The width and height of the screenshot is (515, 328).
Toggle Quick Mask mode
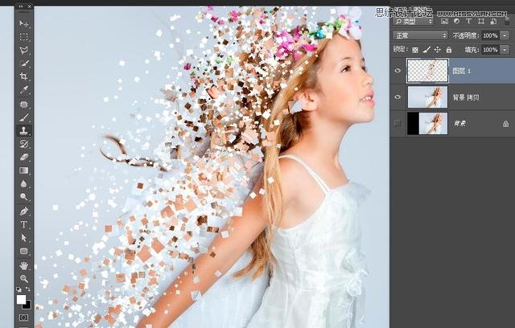click(x=23, y=318)
